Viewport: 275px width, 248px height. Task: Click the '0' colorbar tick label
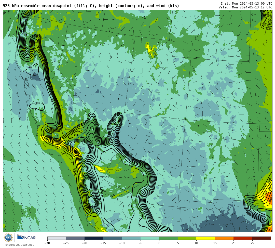coord(159,243)
